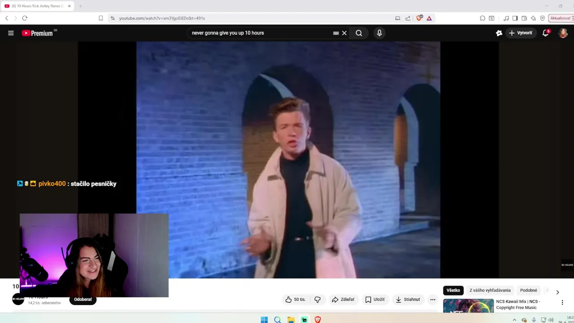Open a new browser tab
The image size is (574, 323).
click(80, 6)
